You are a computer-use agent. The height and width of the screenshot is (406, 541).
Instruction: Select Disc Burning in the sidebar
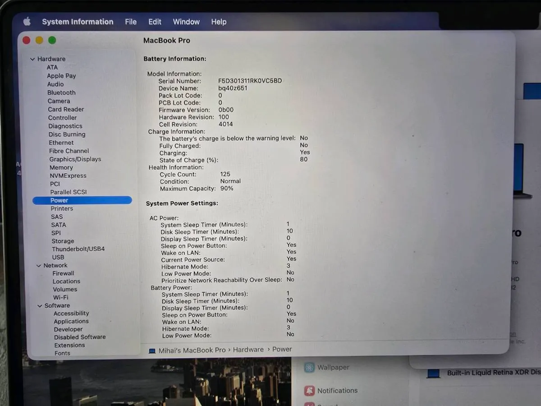click(67, 134)
